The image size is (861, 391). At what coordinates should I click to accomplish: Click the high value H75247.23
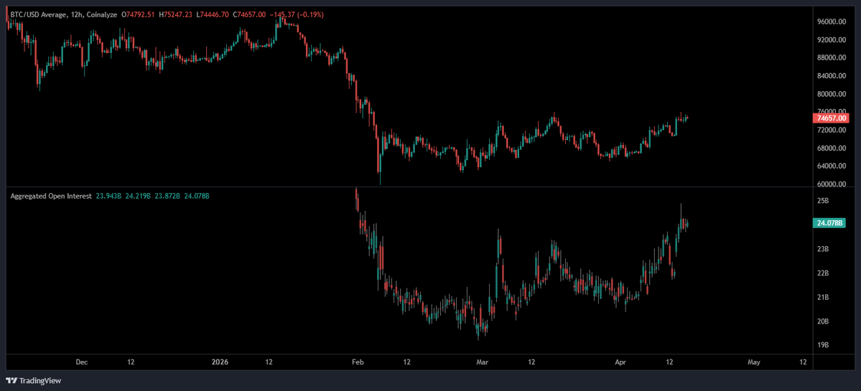(x=175, y=15)
